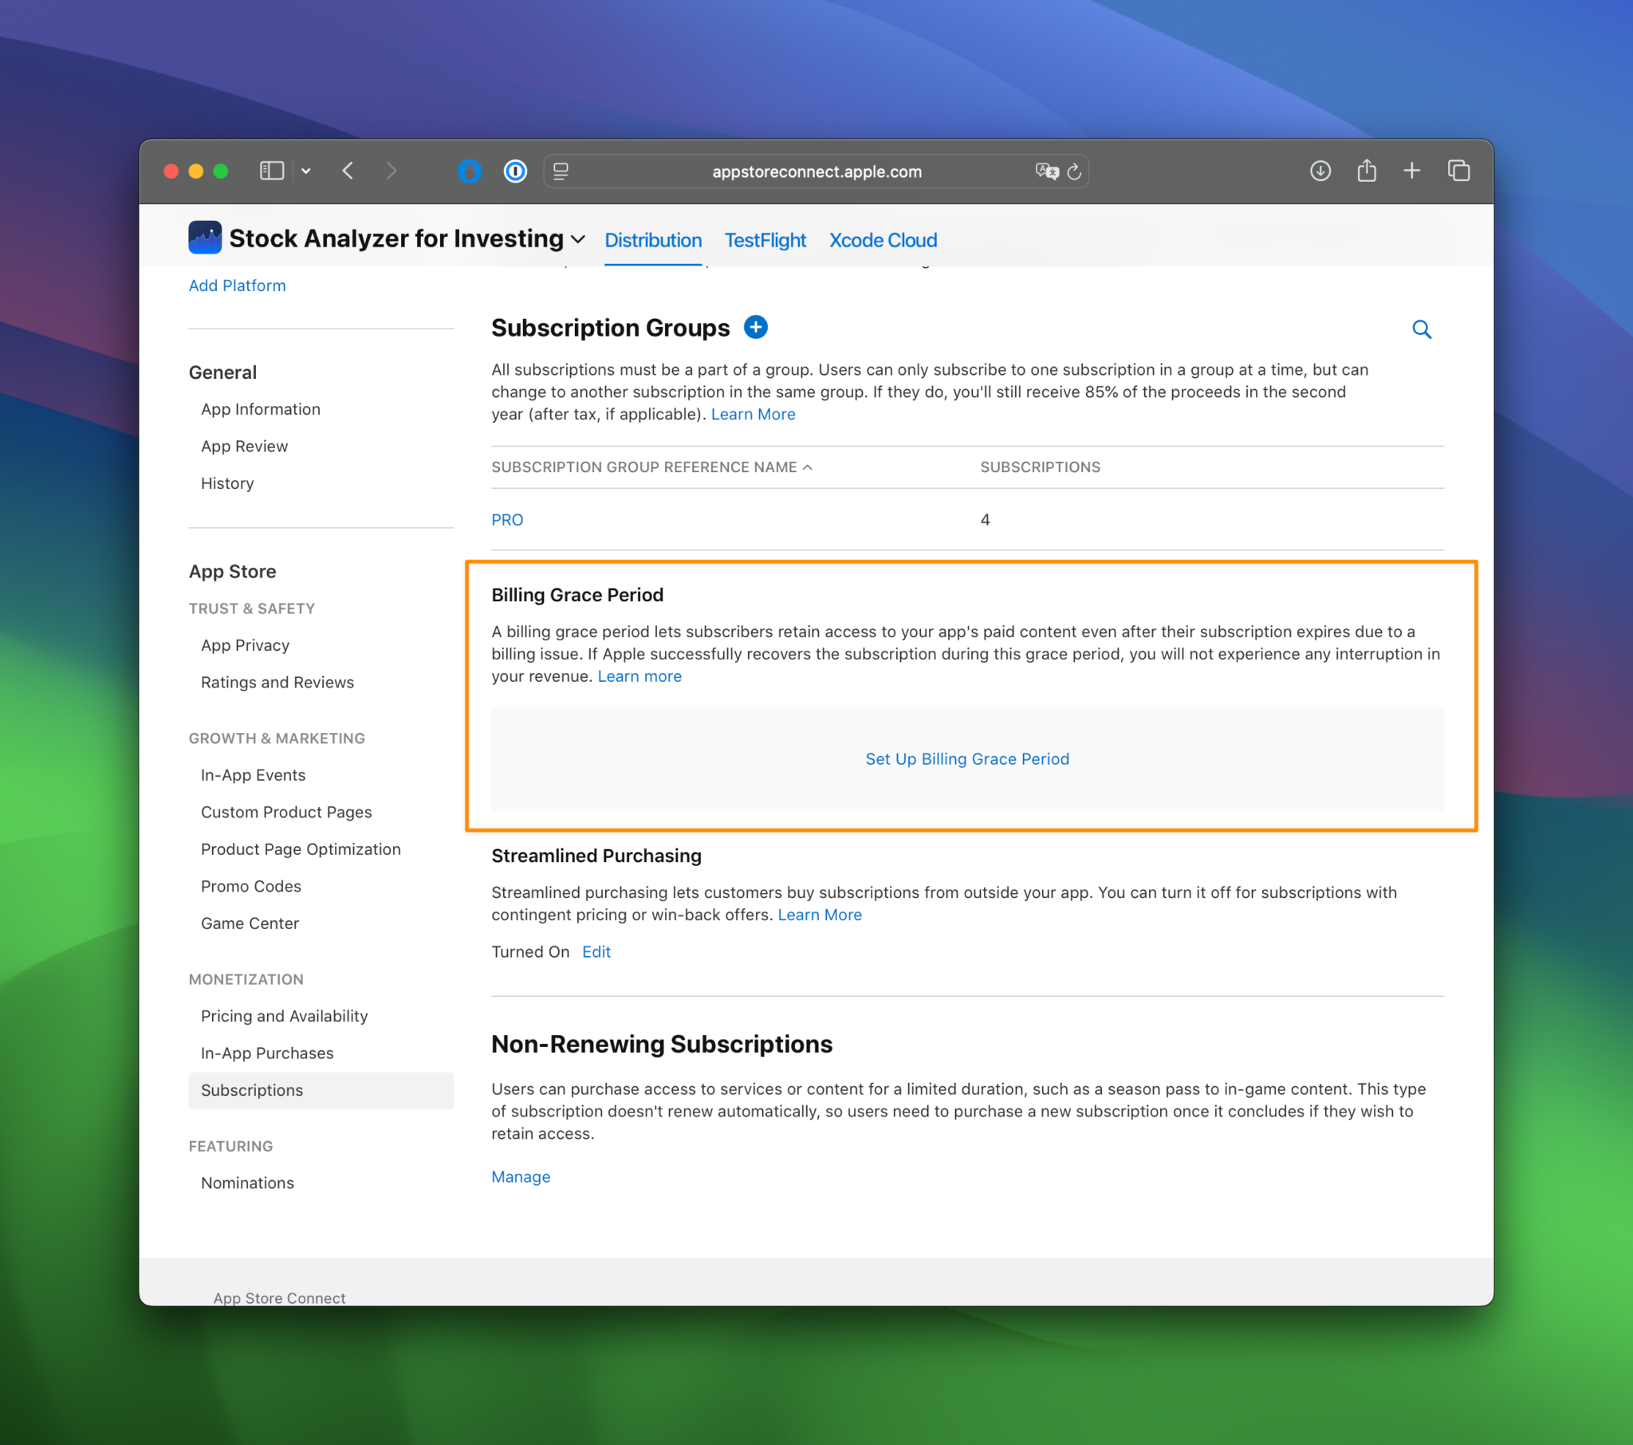Click the back navigation arrow

(348, 170)
